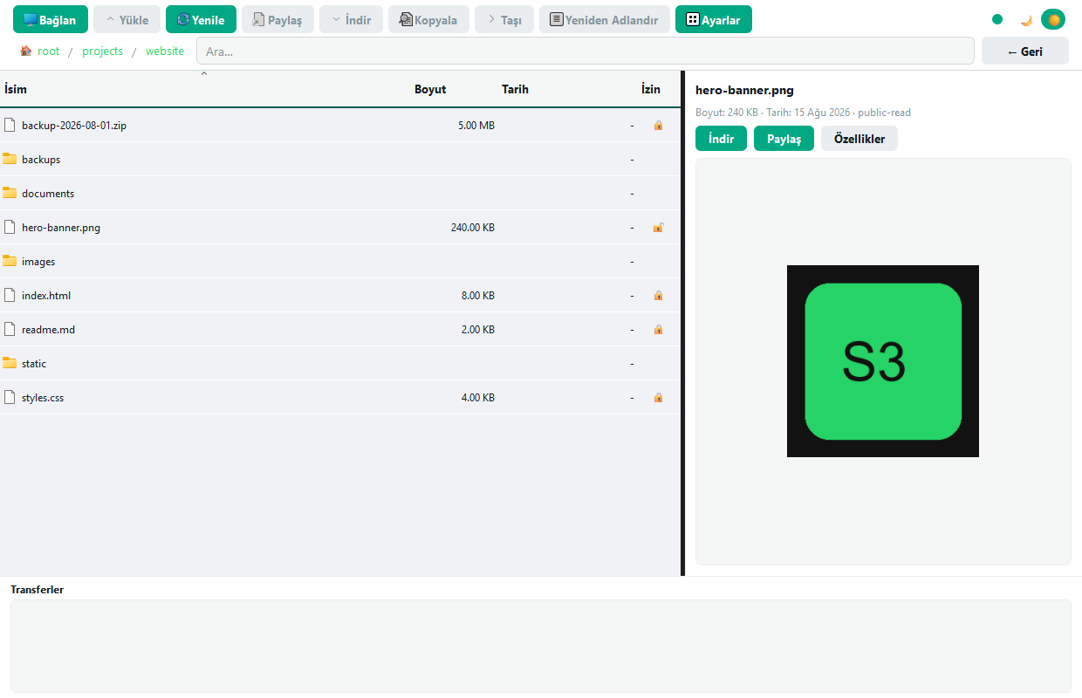Screen dimensions: 1082x698
Task: Click the file icon of styles.css
Action: click(x=10, y=397)
